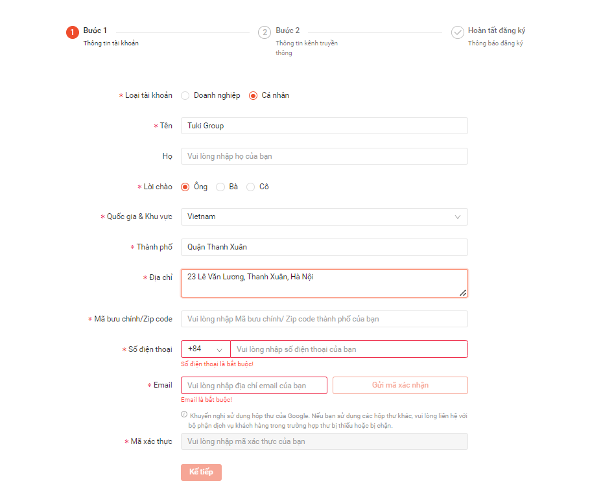590x490 pixels.
Task: Click the phone number input field
Action: (x=349, y=349)
